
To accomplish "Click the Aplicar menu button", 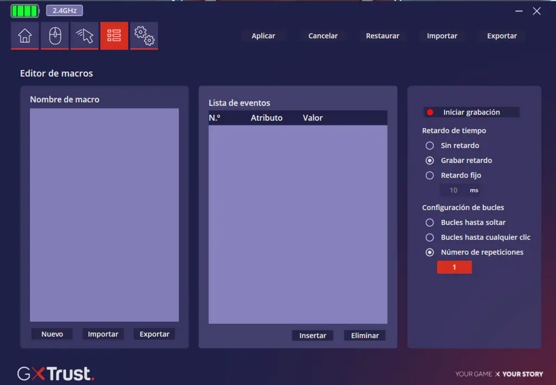I will click(263, 36).
